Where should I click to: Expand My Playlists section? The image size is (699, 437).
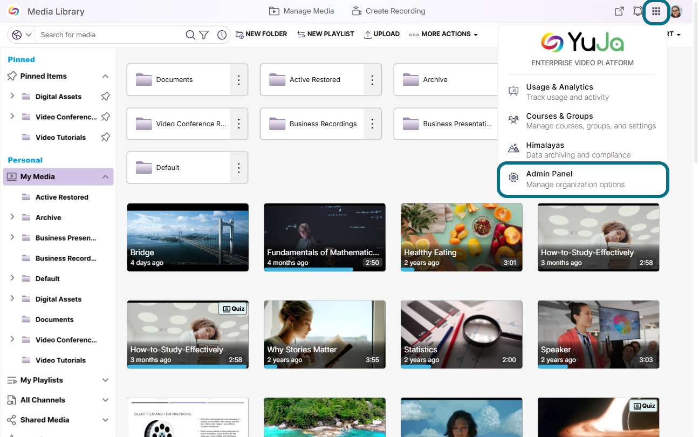[x=105, y=380]
